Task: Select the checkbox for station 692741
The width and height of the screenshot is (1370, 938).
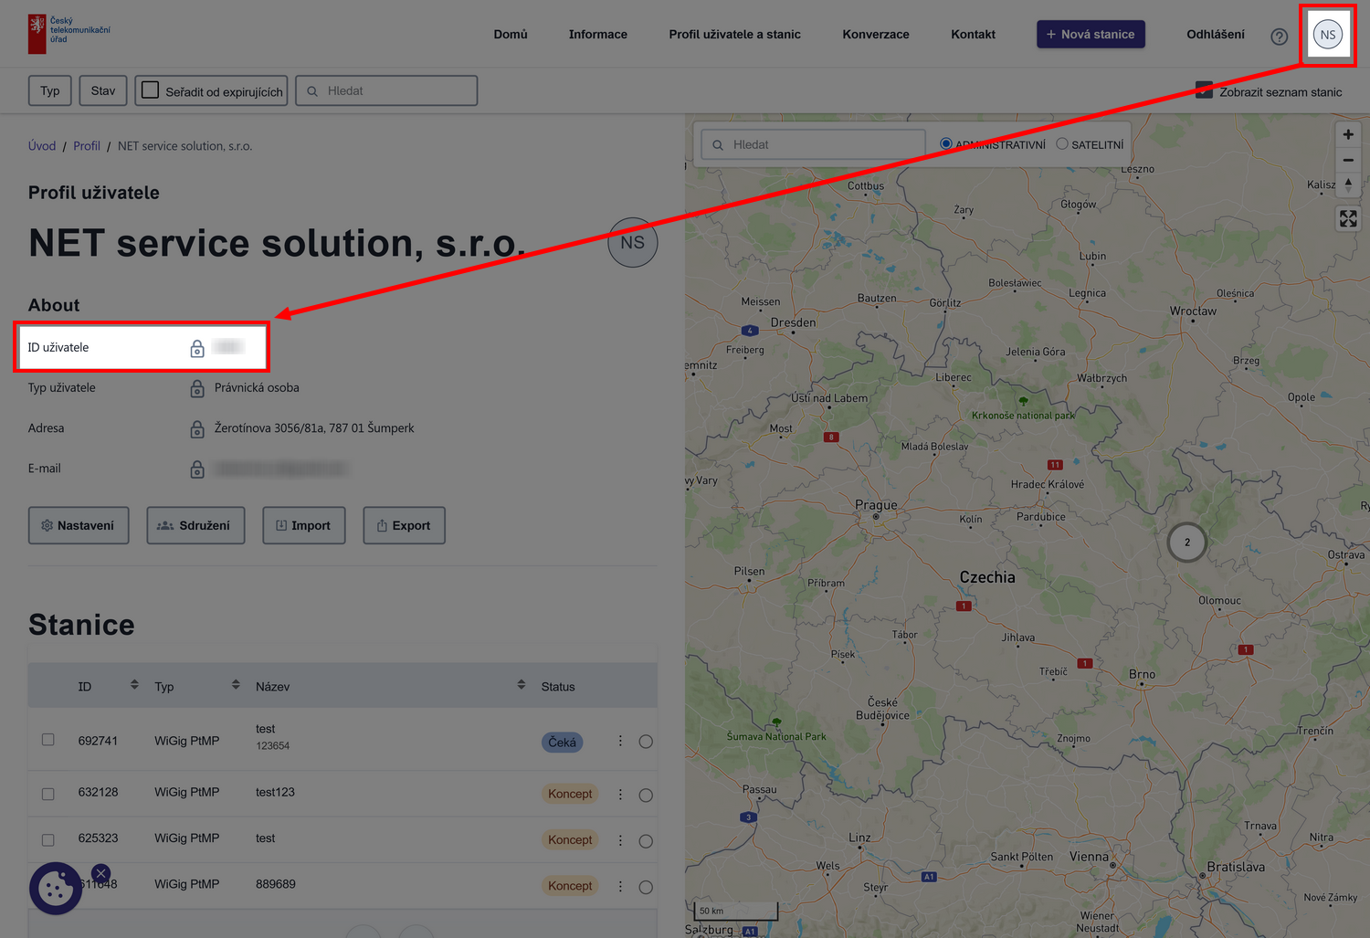Action: click(x=48, y=740)
